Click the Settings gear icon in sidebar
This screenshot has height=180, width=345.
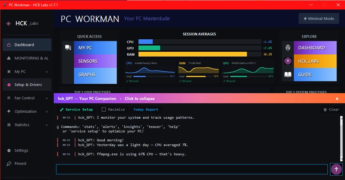(9, 151)
